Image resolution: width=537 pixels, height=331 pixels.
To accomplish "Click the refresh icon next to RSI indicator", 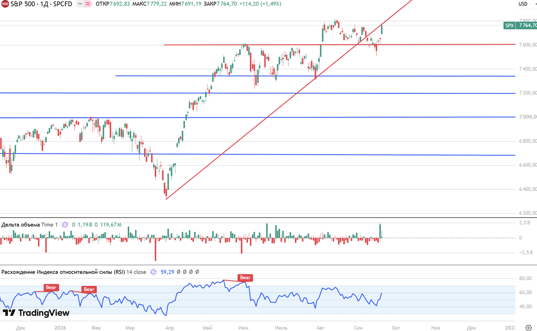I will pyautogui.click(x=153, y=272).
